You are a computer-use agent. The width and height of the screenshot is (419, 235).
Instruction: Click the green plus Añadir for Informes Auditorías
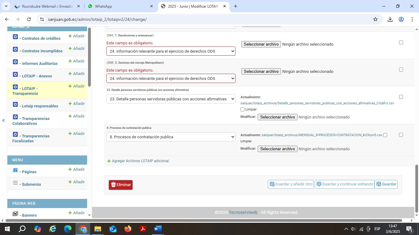(76, 61)
